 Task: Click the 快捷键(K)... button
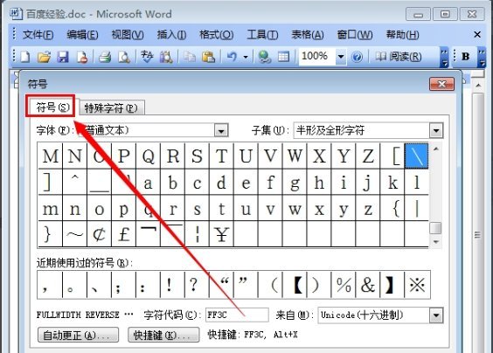tap(163, 335)
